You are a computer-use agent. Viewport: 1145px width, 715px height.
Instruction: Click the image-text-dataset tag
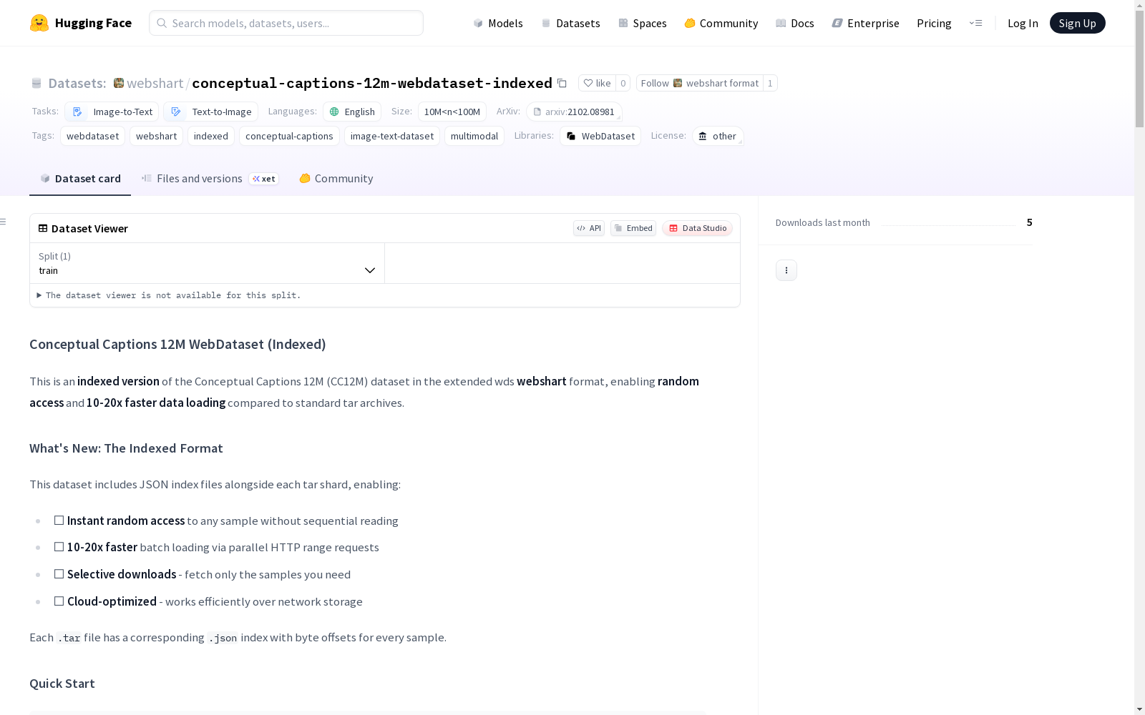pos(392,136)
